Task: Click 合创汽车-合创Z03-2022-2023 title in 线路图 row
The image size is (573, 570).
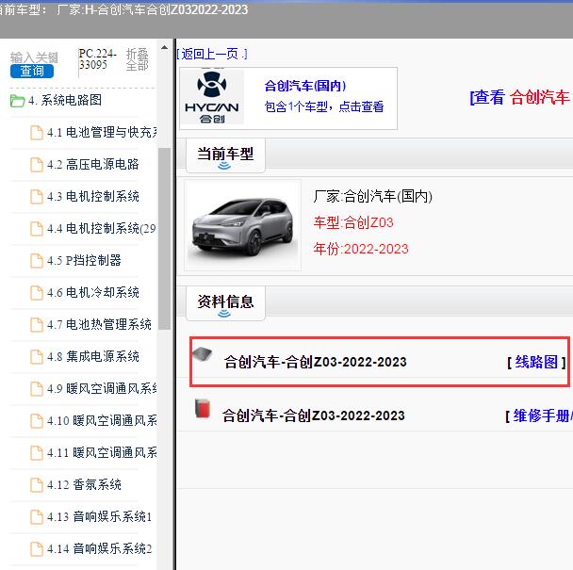Action: pyautogui.click(x=316, y=362)
